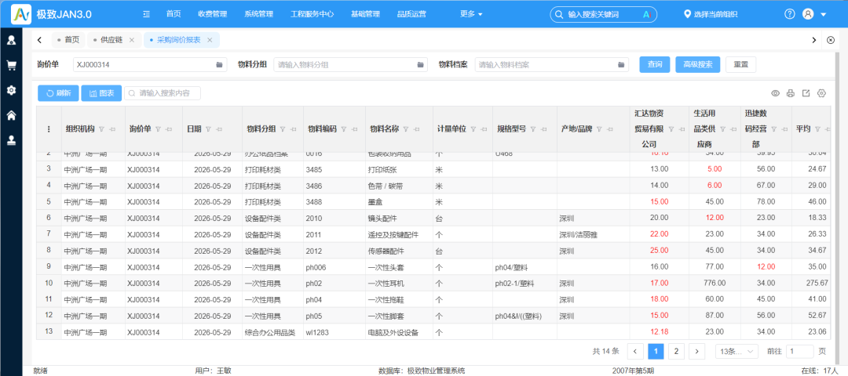Click the export icon above the table
848x376 pixels.
806,93
